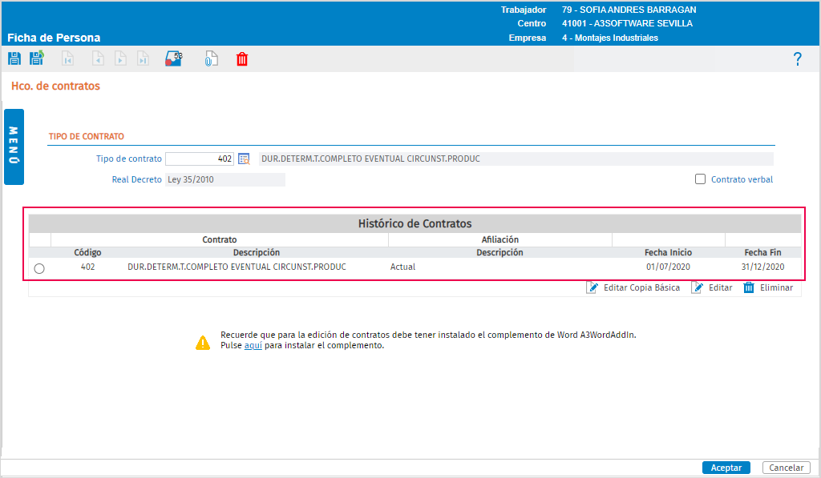
Task: Open help question mark icon
Action: (x=797, y=59)
